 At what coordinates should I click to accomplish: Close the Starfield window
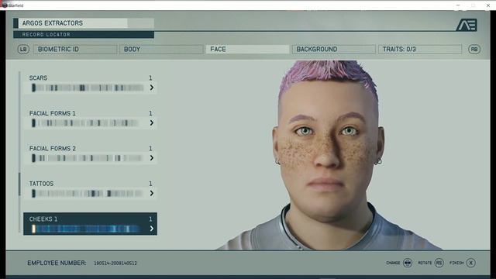coord(488,5)
